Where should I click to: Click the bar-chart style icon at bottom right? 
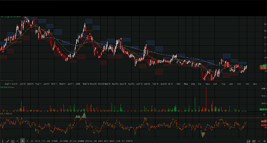pyautogui.click(x=254, y=141)
